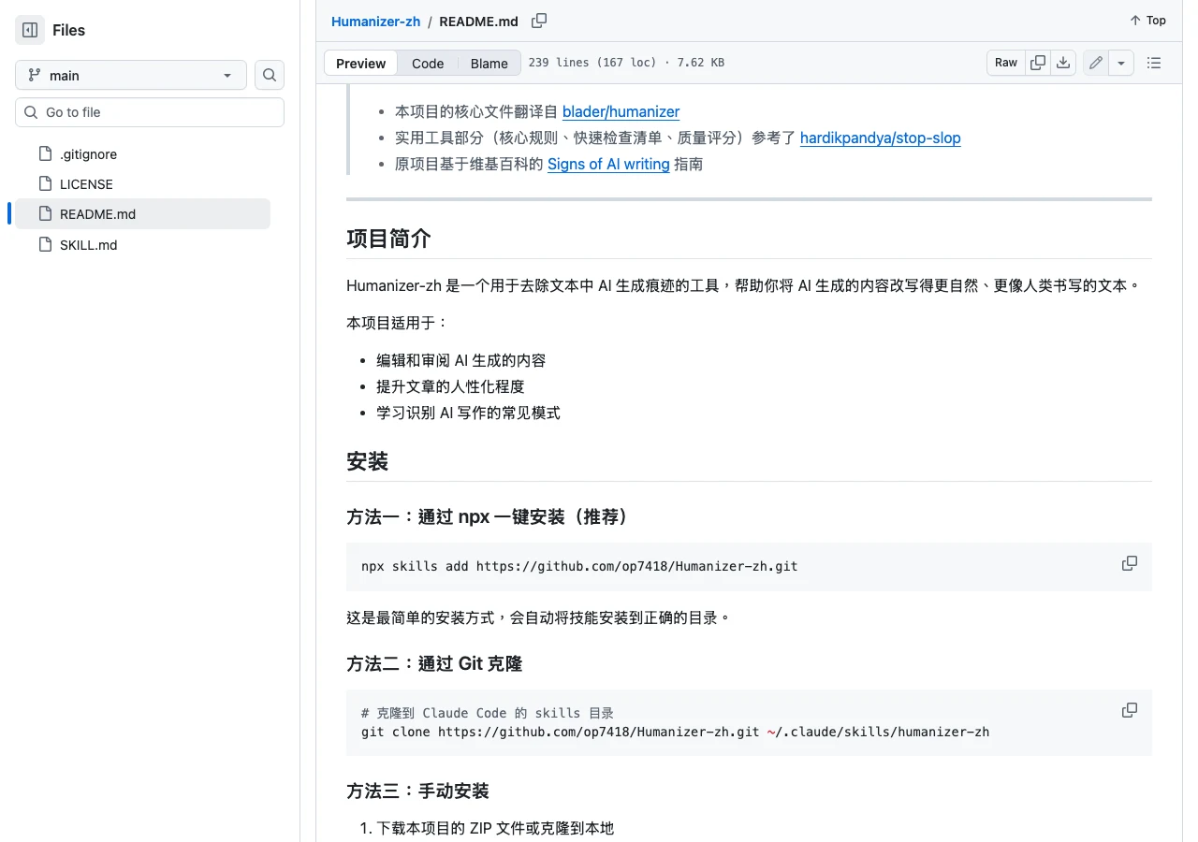Click README.md breadcrumb filename
1198x842 pixels.
tap(478, 21)
